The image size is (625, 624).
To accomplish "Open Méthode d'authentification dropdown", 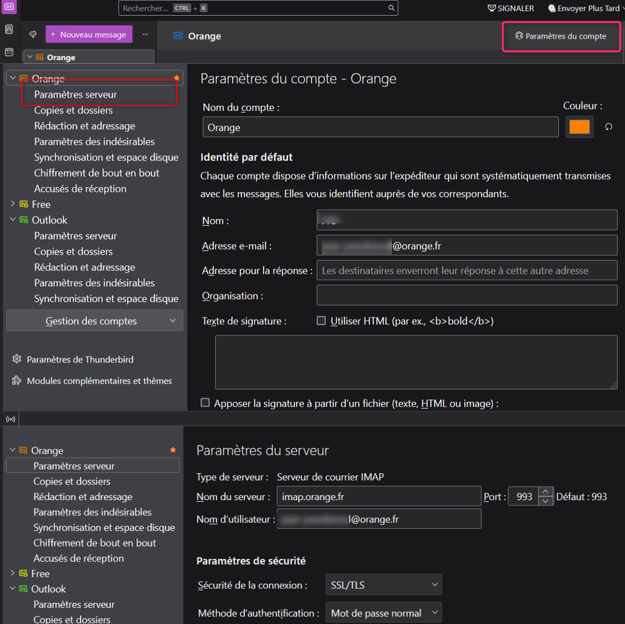I will [x=384, y=613].
